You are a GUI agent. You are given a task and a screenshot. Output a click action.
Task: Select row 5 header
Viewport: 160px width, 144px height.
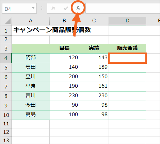(x=6, y=67)
